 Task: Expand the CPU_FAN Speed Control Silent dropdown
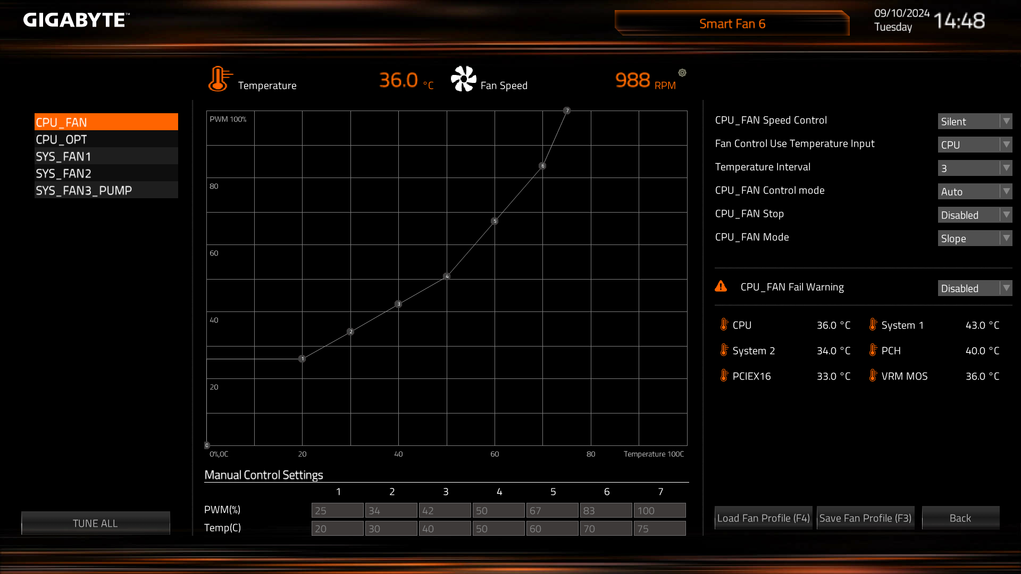[x=974, y=121]
